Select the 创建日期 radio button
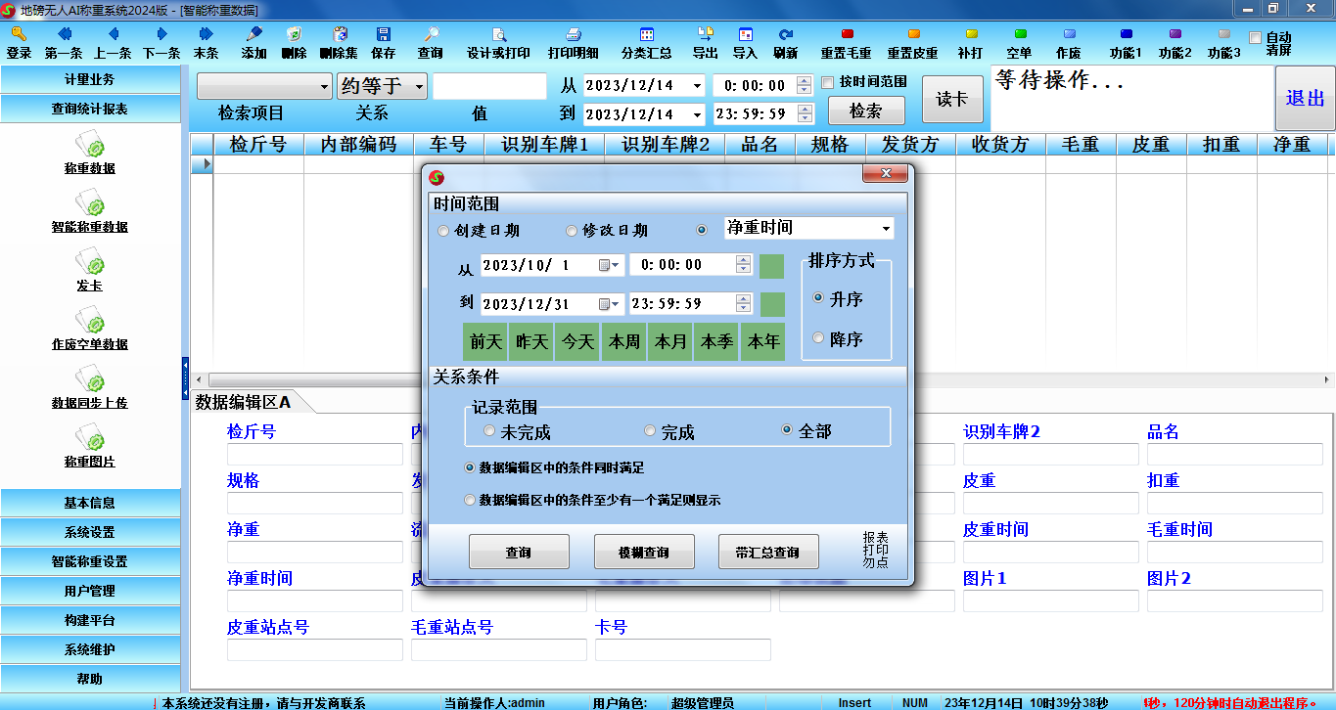Image resolution: width=1336 pixels, height=710 pixels. [444, 232]
